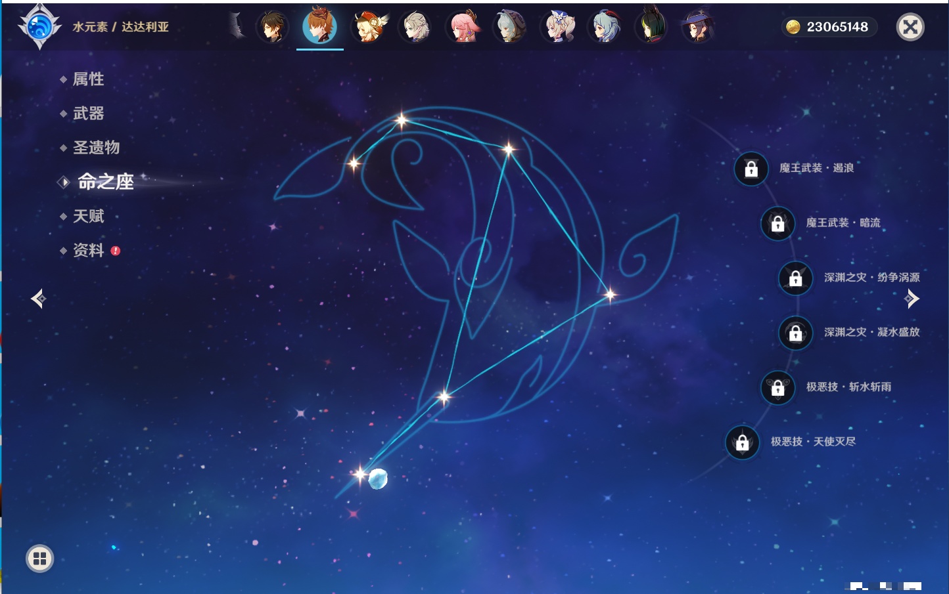Screen dimensions: 949x594
Task: Switch to Mona's wide-hat portrait
Action: click(x=698, y=27)
